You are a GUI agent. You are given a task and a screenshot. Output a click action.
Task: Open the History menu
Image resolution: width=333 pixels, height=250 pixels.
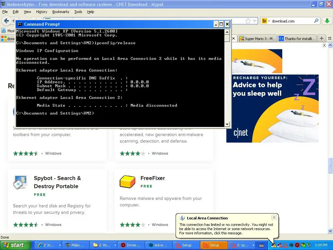click(x=42, y=12)
